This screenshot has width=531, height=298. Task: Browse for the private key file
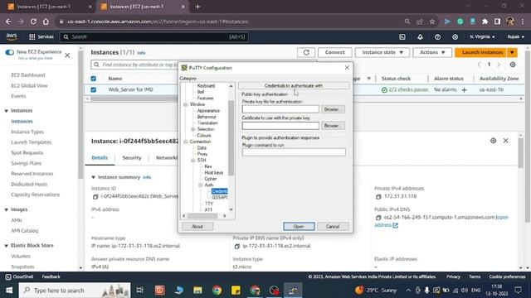333,109
